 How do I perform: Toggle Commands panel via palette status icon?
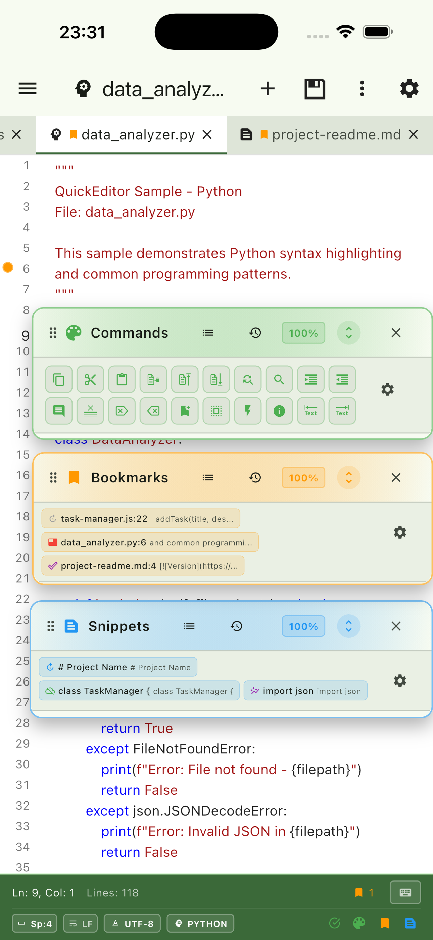(x=359, y=923)
